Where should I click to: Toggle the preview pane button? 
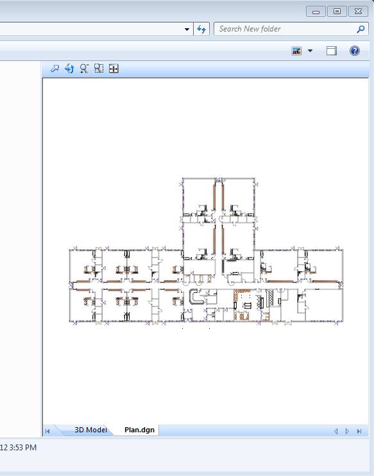(x=332, y=51)
